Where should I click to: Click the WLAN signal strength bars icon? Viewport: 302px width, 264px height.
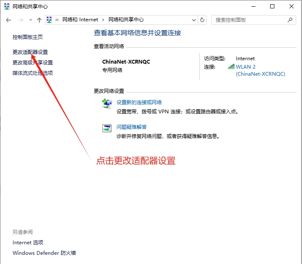(231, 67)
